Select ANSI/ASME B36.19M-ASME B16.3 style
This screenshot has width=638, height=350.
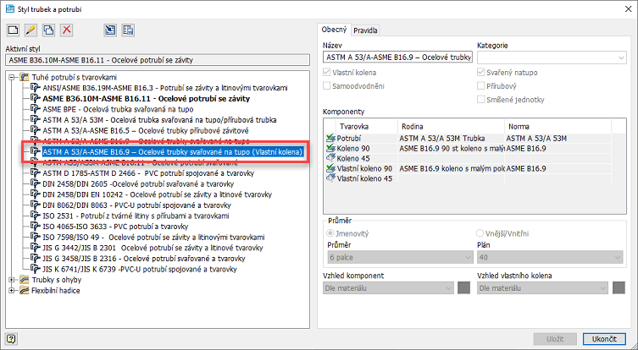click(x=165, y=88)
